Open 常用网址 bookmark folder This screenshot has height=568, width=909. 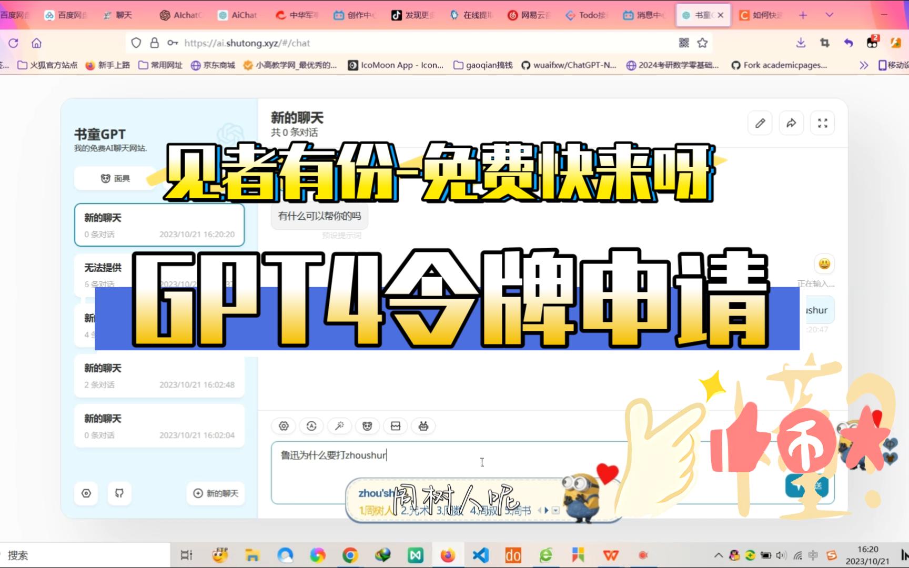pyautogui.click(x=160, y=65)
